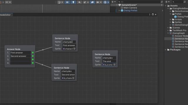Click the Answer Node title
The width and height of the screenshot is (188, 105).
(x=14, y=49)
